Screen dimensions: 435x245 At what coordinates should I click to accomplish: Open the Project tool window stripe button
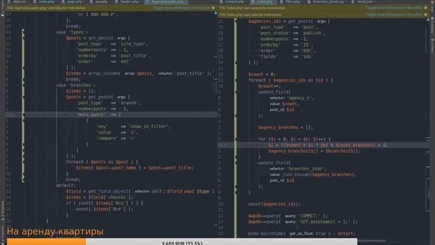(3, 9)
